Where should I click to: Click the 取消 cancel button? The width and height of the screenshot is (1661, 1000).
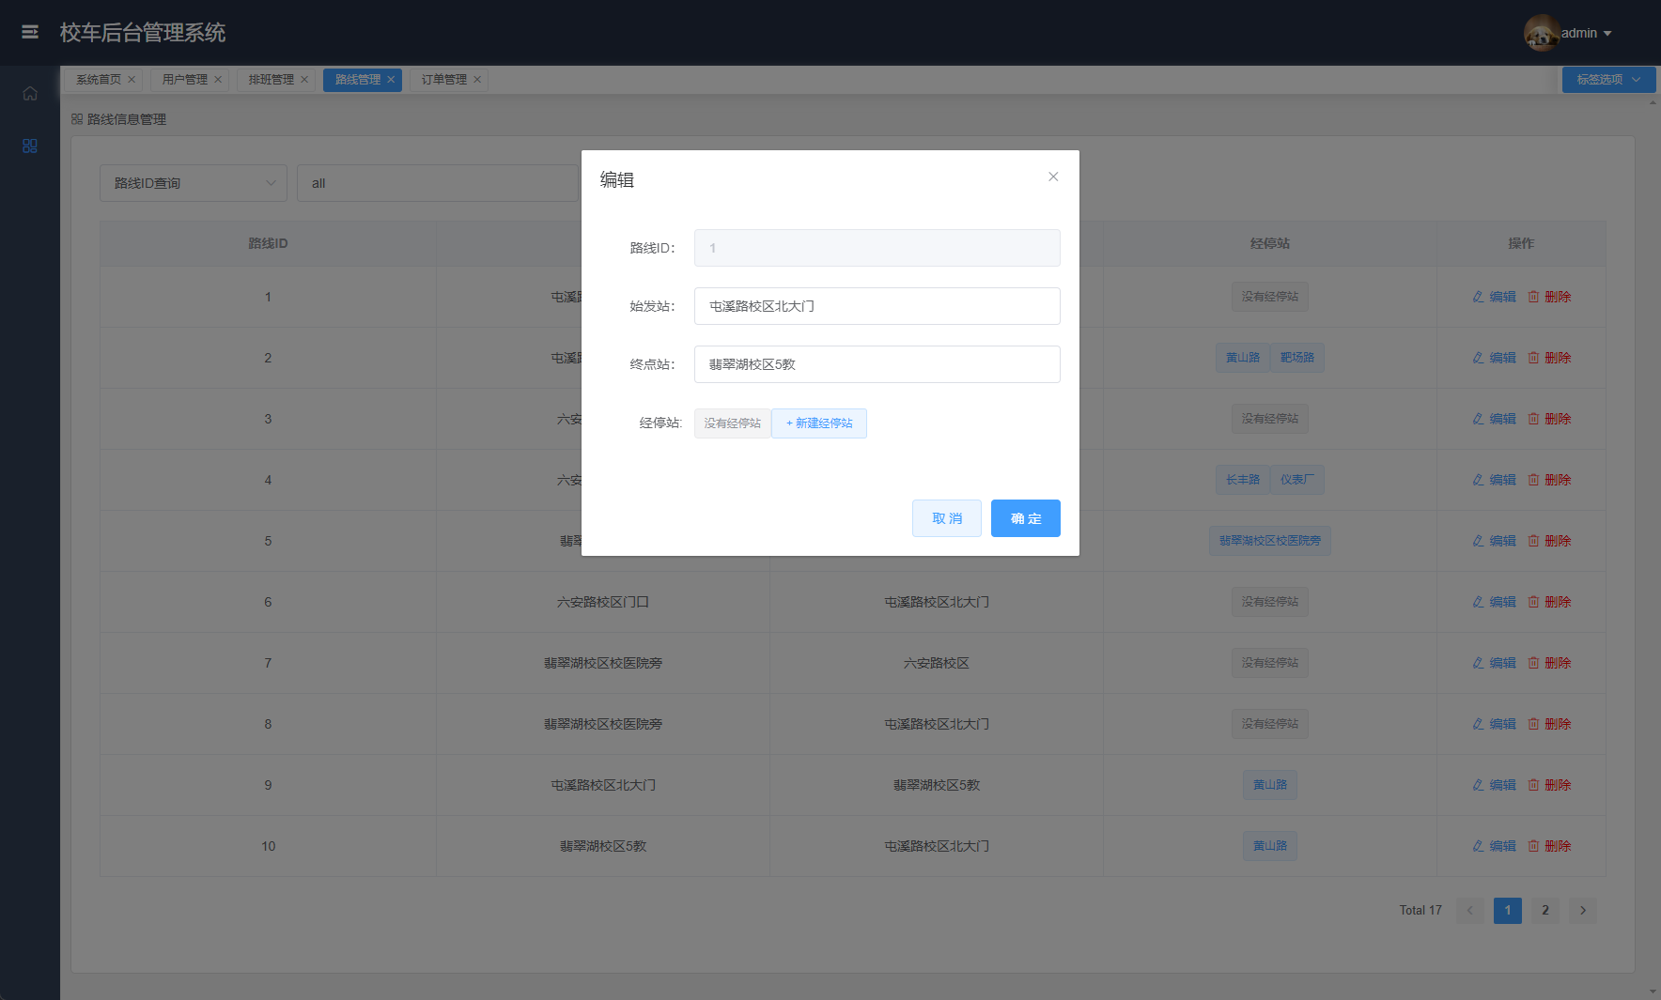pos(946,518)
